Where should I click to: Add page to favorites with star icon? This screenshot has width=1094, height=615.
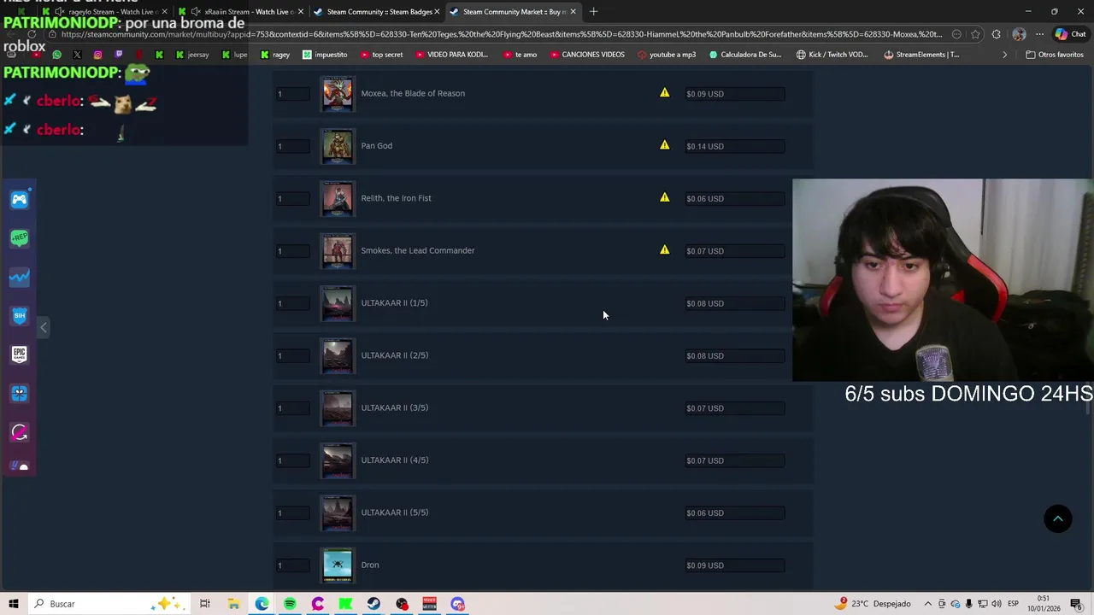pyautogui.click(x=975, y=34)
